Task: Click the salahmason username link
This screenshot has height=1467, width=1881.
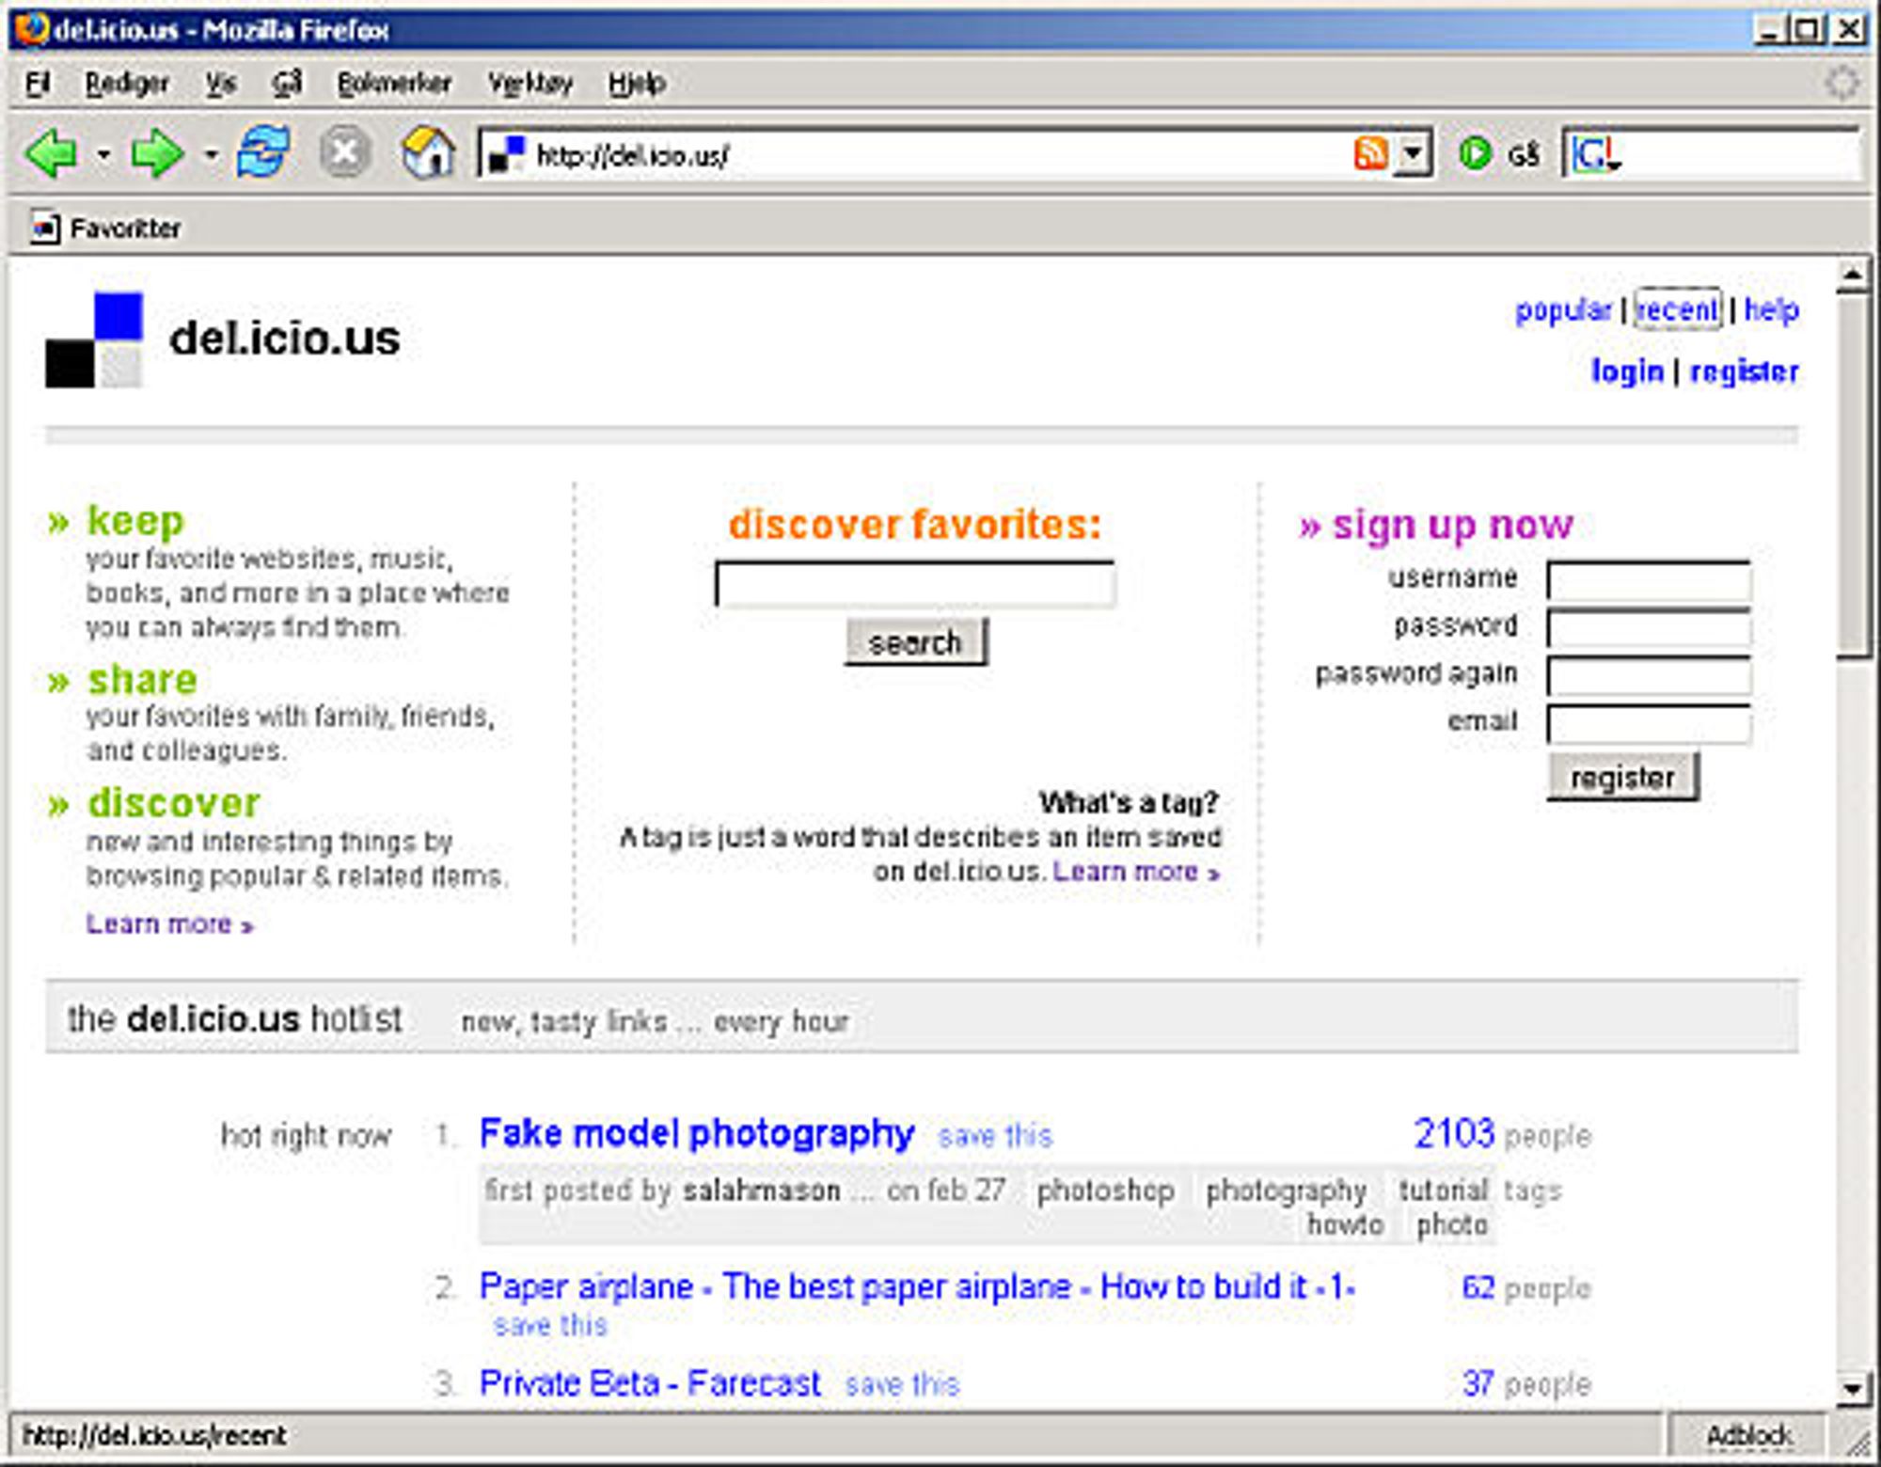Action: tap(762, 1191)
